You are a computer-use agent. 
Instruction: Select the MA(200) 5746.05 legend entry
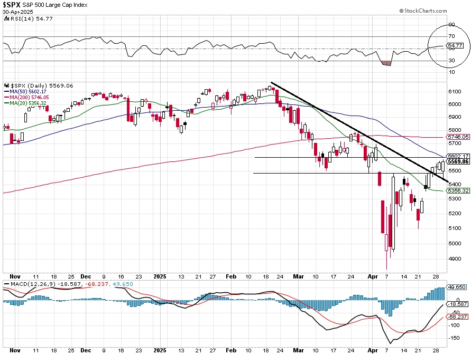point(26,98)
